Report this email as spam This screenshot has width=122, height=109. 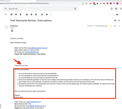tap(16, 14)
